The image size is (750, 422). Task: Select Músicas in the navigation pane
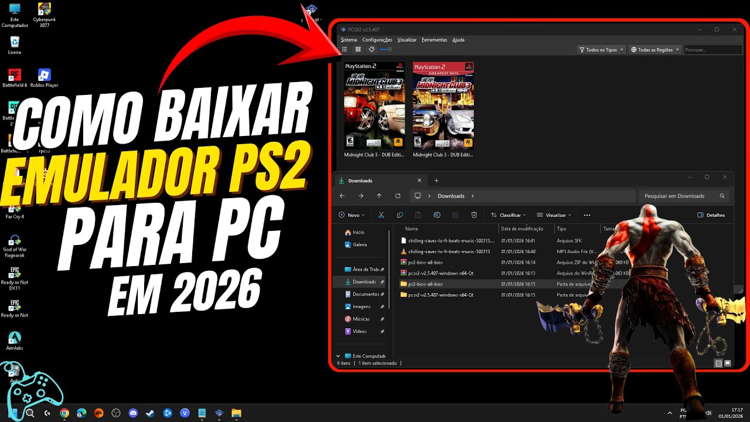click(x=361, y=319)
